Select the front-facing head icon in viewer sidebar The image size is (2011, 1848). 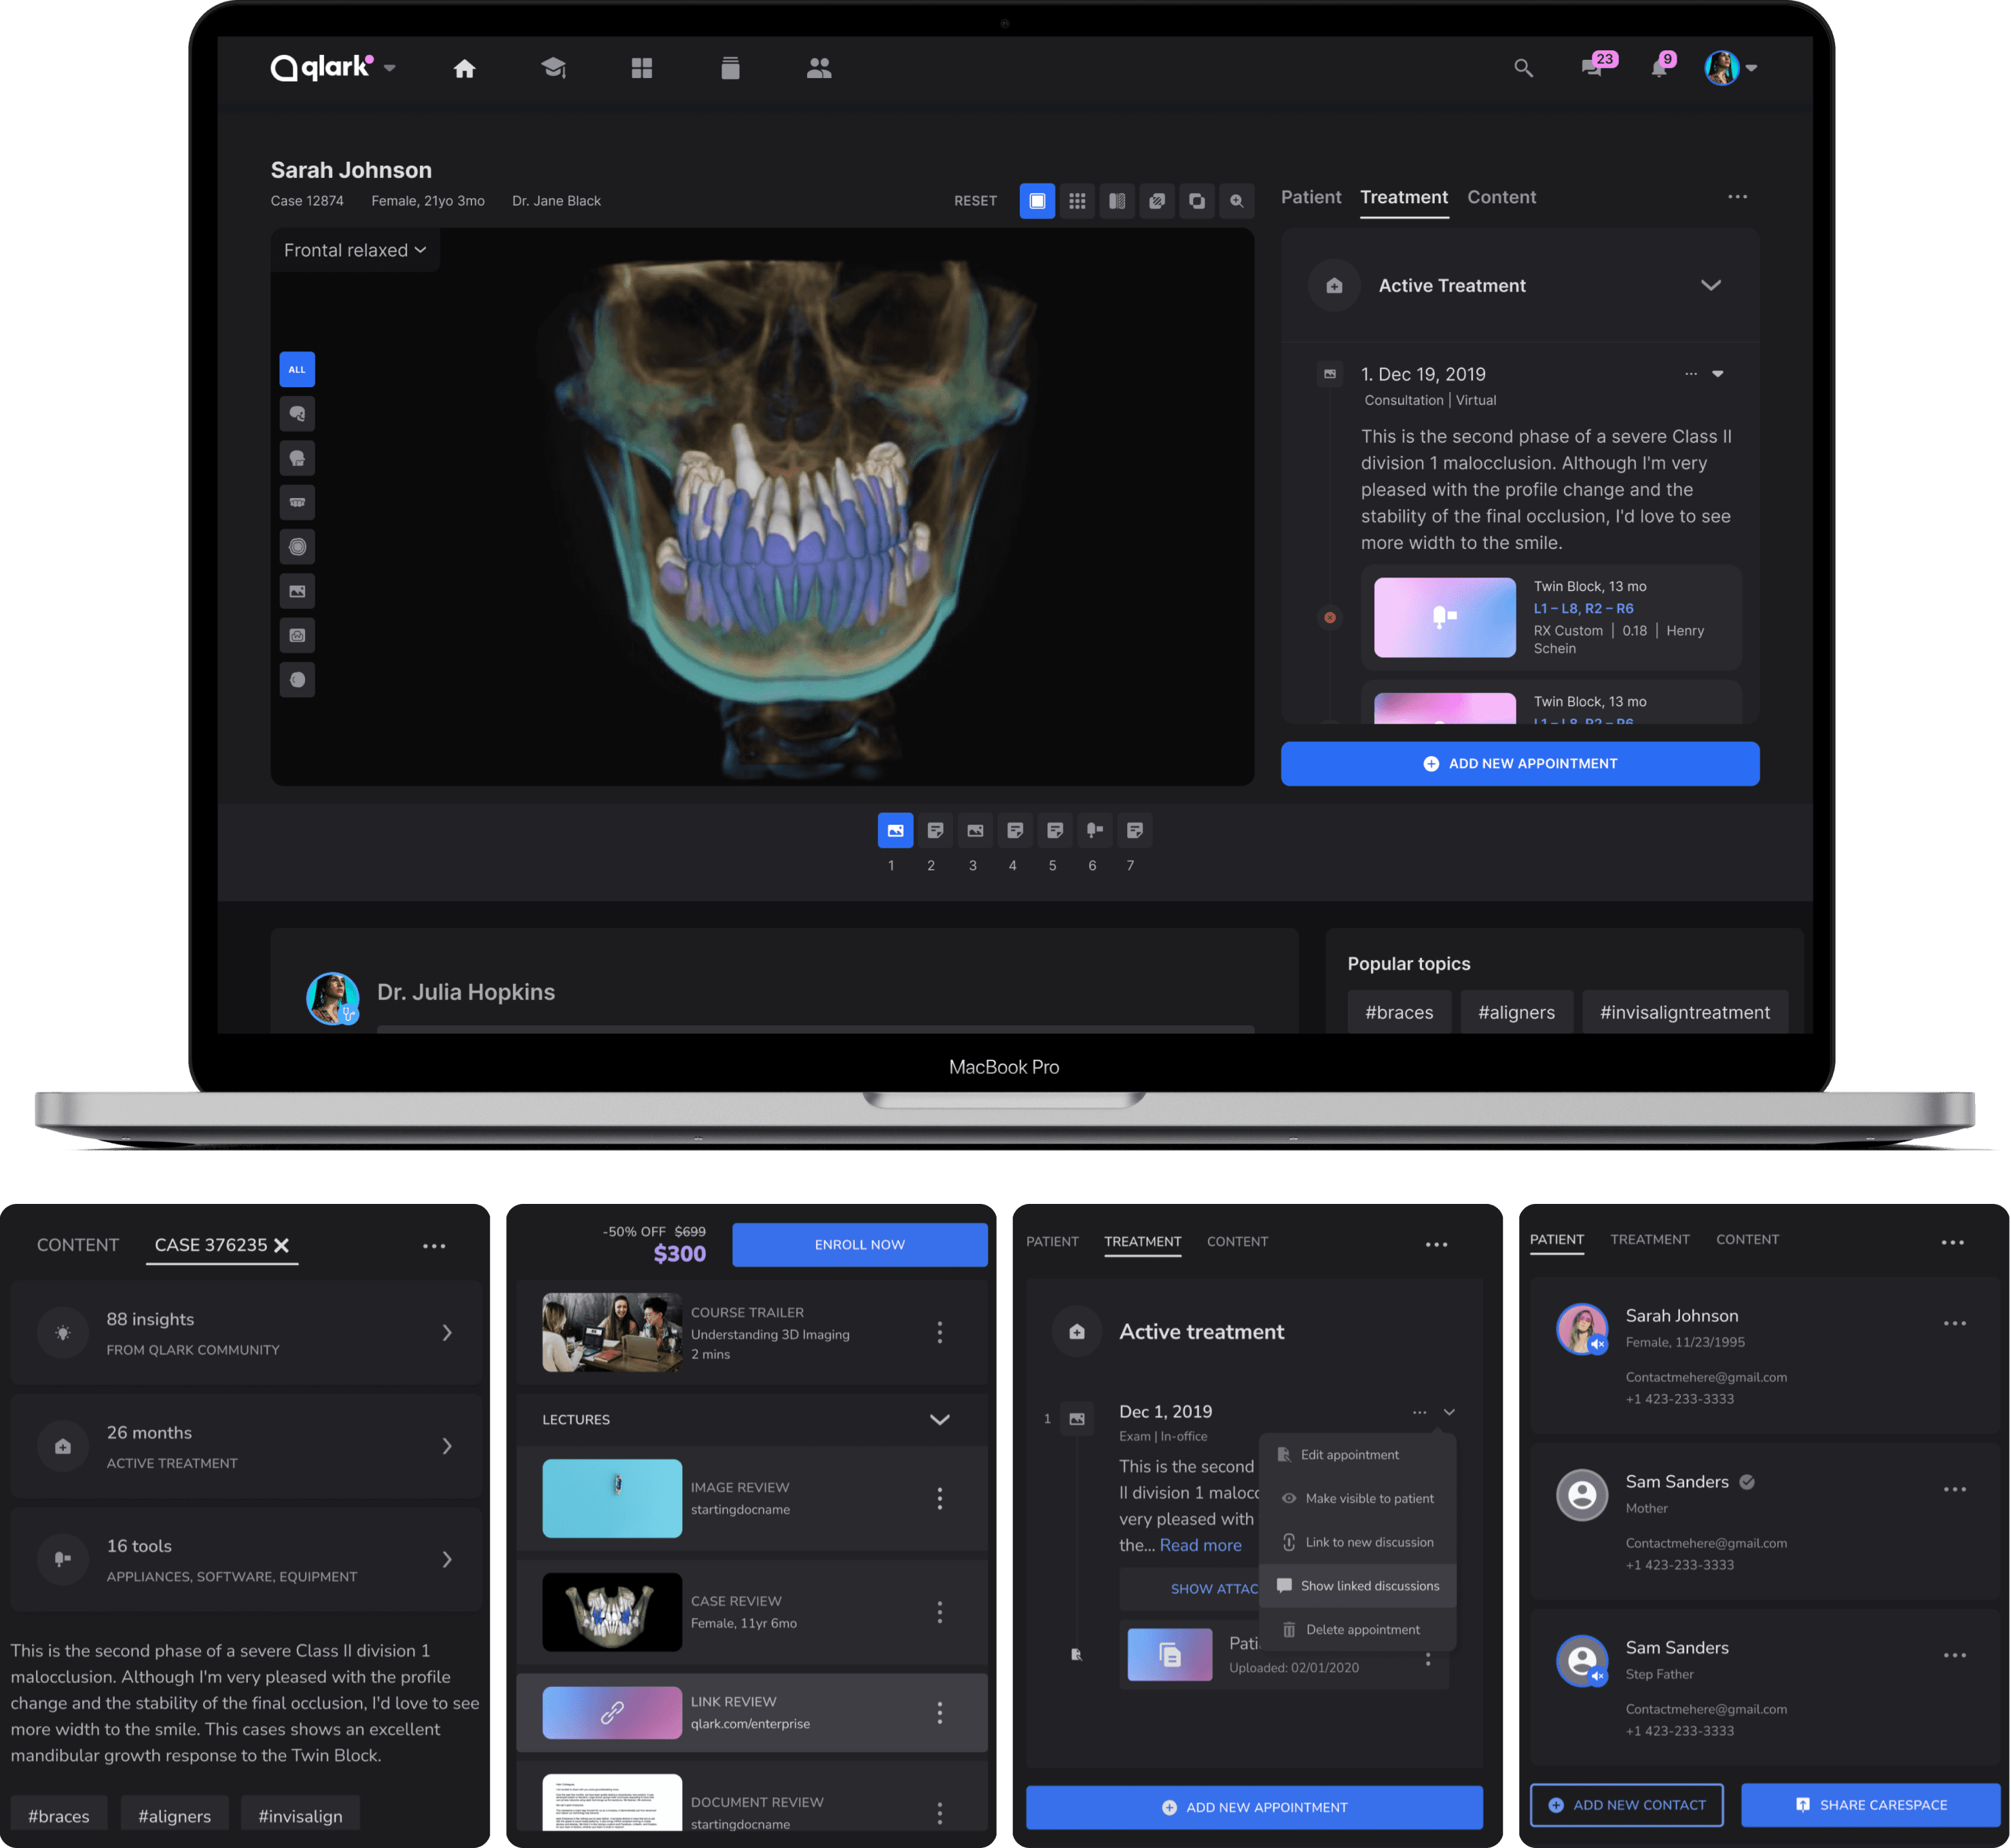tap(297, 458)
